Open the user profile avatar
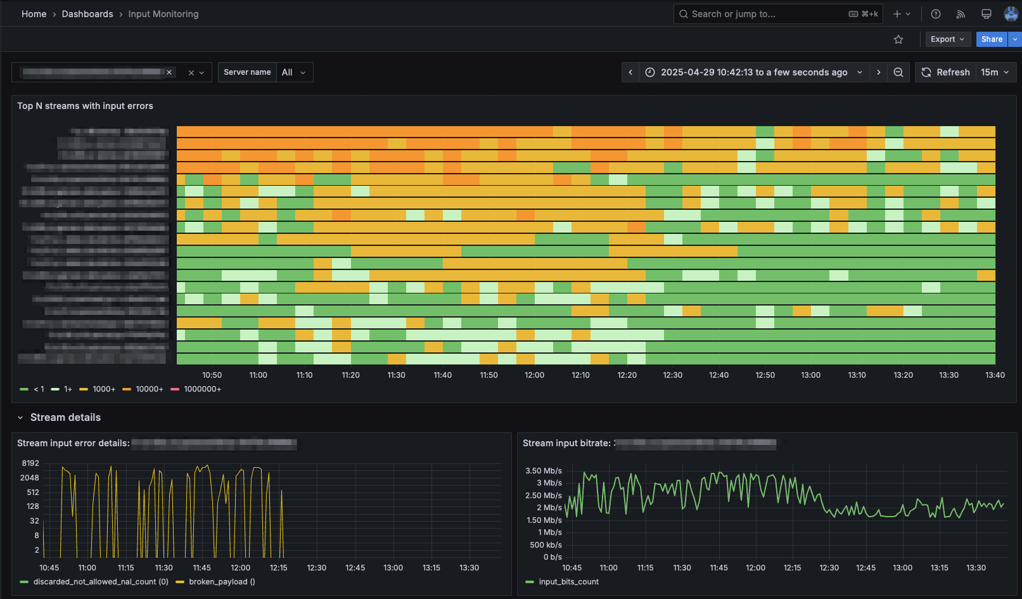The image size is (1022, 599). pyautogui.click(x=1011, y=14)
